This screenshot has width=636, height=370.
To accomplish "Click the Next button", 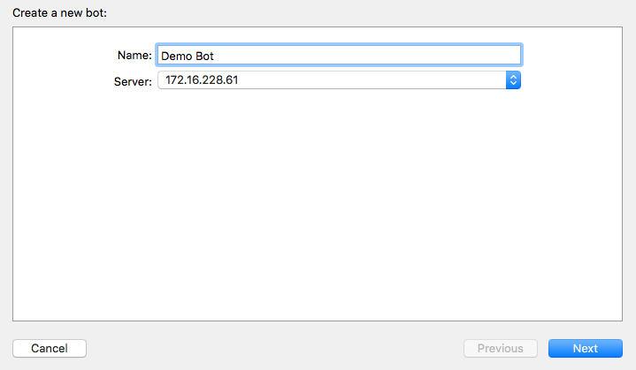I will tap(585, 349).
